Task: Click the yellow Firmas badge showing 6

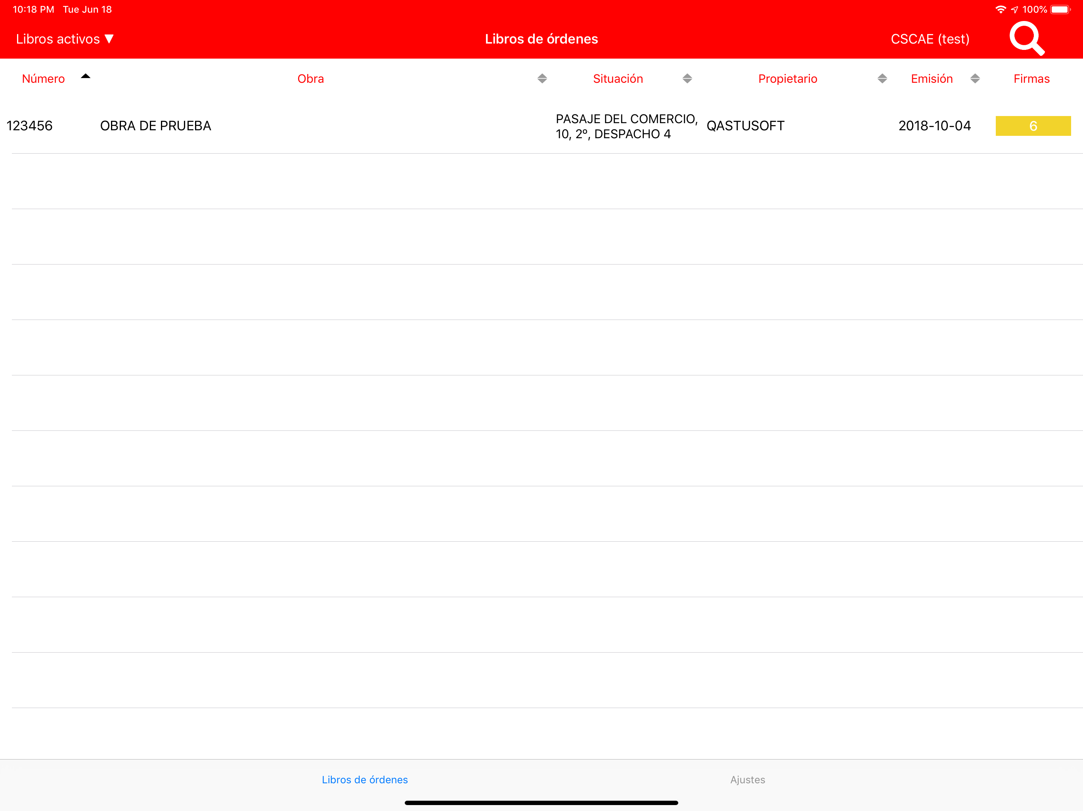Action: (x=1033, y=126)
